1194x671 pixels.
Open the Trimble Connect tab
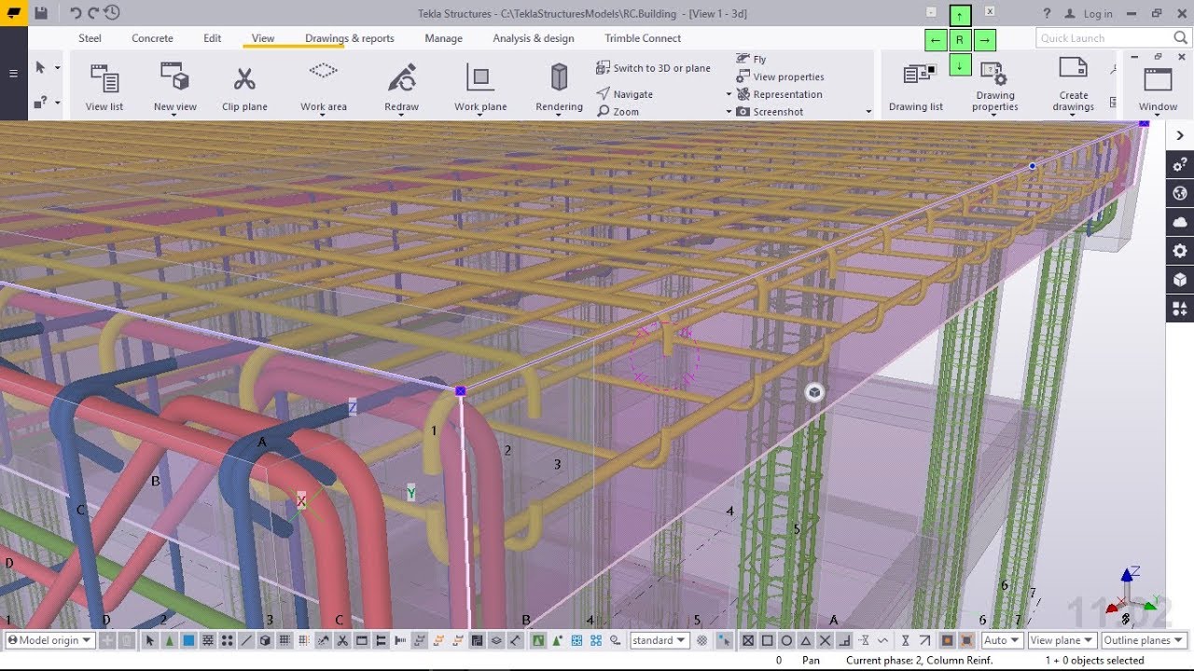click(643, 38)
